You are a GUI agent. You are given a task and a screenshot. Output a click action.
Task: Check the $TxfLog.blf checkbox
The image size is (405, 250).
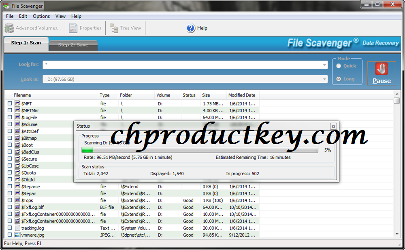[10, 207]
